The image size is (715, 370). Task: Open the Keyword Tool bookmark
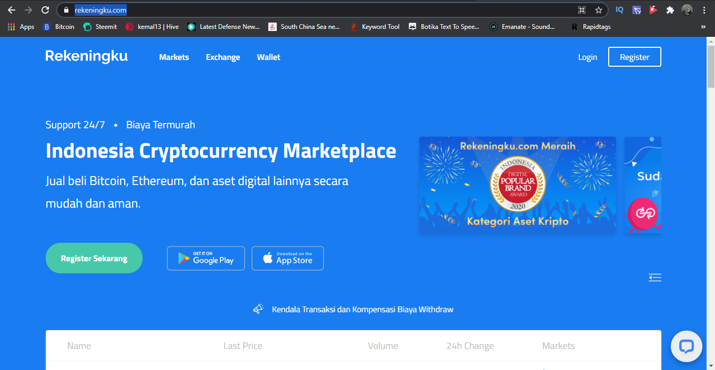point(375,27)
